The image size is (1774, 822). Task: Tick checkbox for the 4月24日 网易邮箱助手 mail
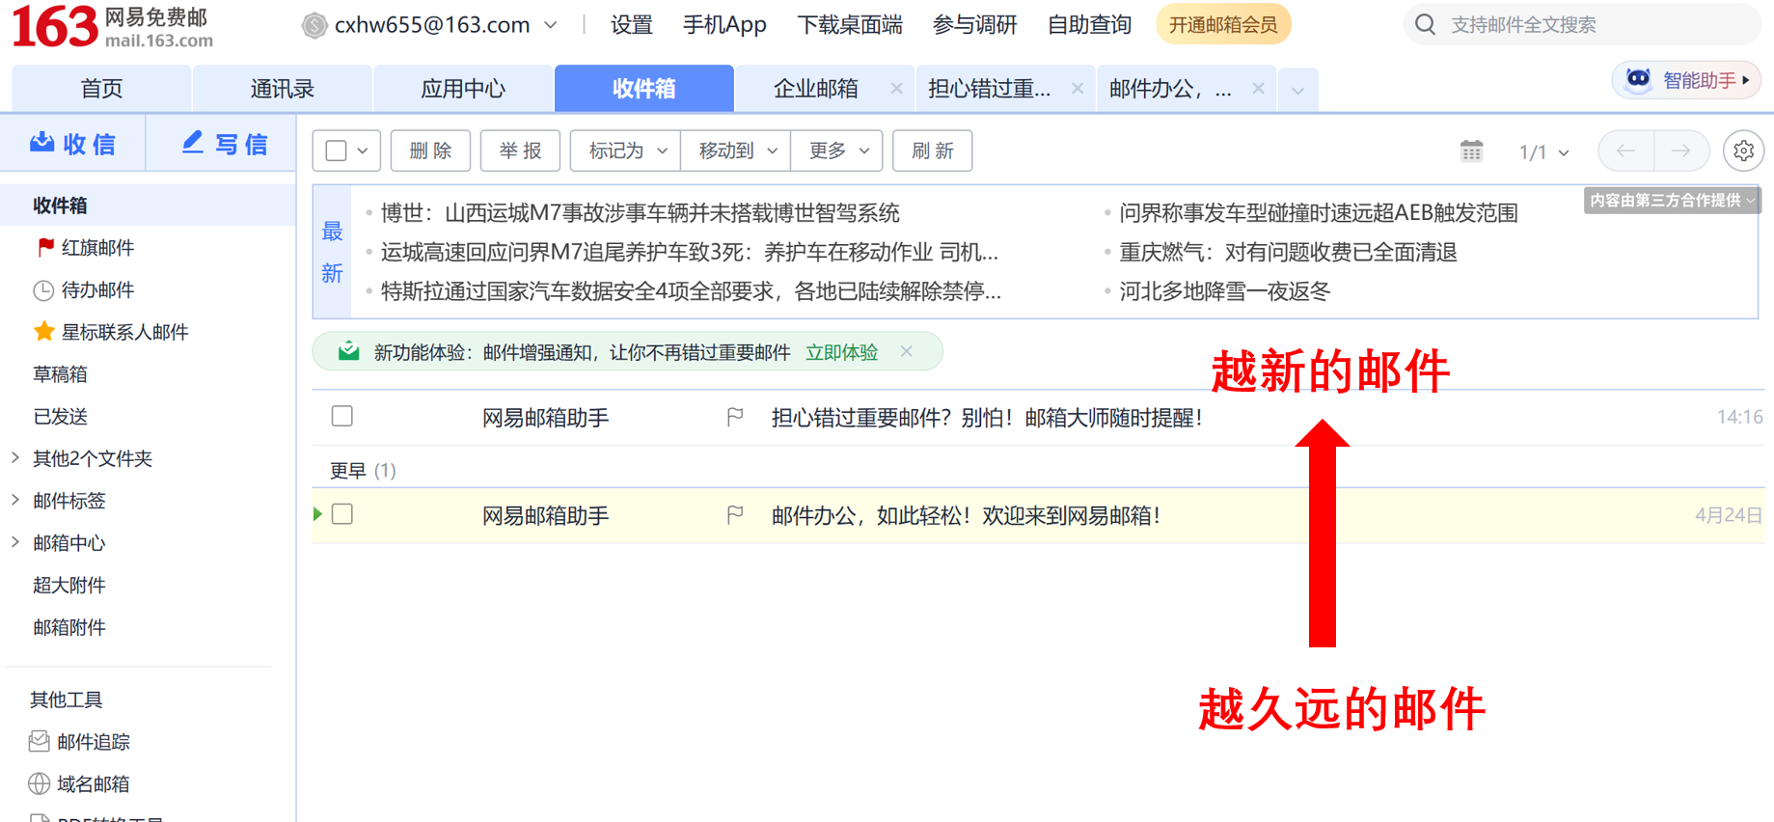(342, 514)
